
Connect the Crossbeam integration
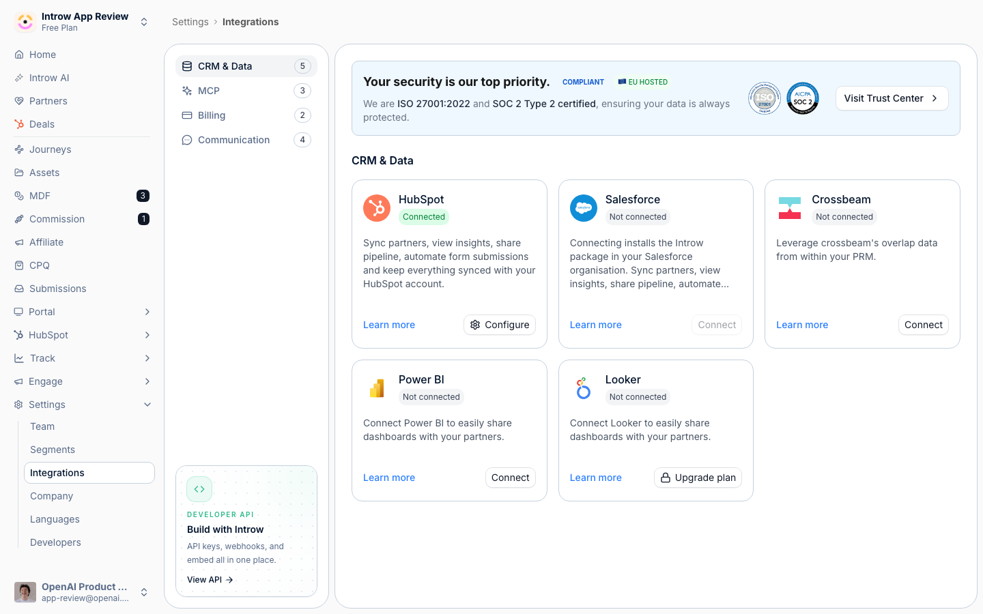click(x=923, y=325)
